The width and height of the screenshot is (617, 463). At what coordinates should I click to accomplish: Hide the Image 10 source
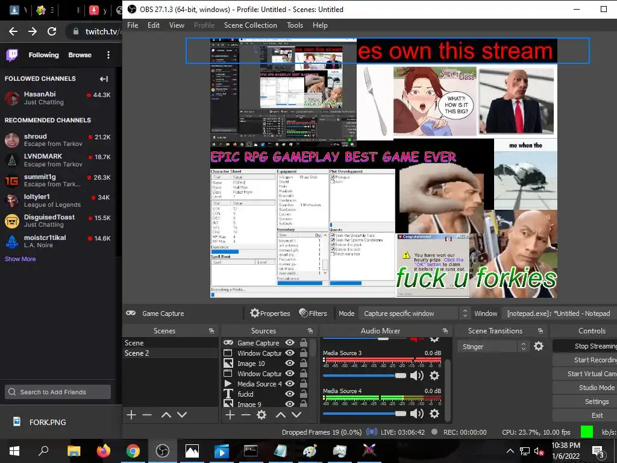(290, 364)
